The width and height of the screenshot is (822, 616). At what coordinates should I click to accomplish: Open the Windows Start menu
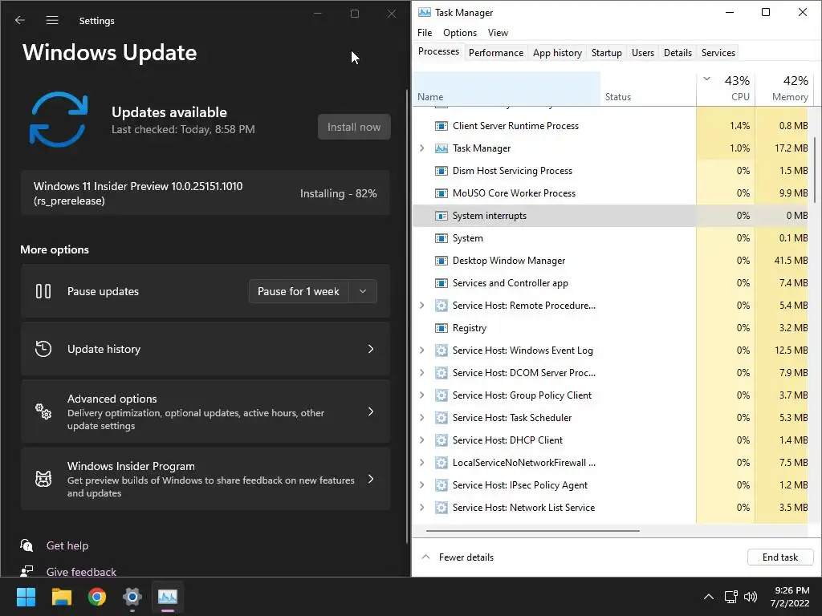(x=26, y=597)
